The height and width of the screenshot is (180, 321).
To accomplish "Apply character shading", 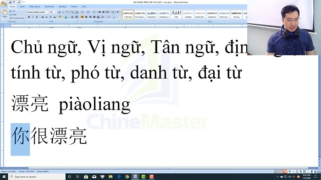I will 72,17.
